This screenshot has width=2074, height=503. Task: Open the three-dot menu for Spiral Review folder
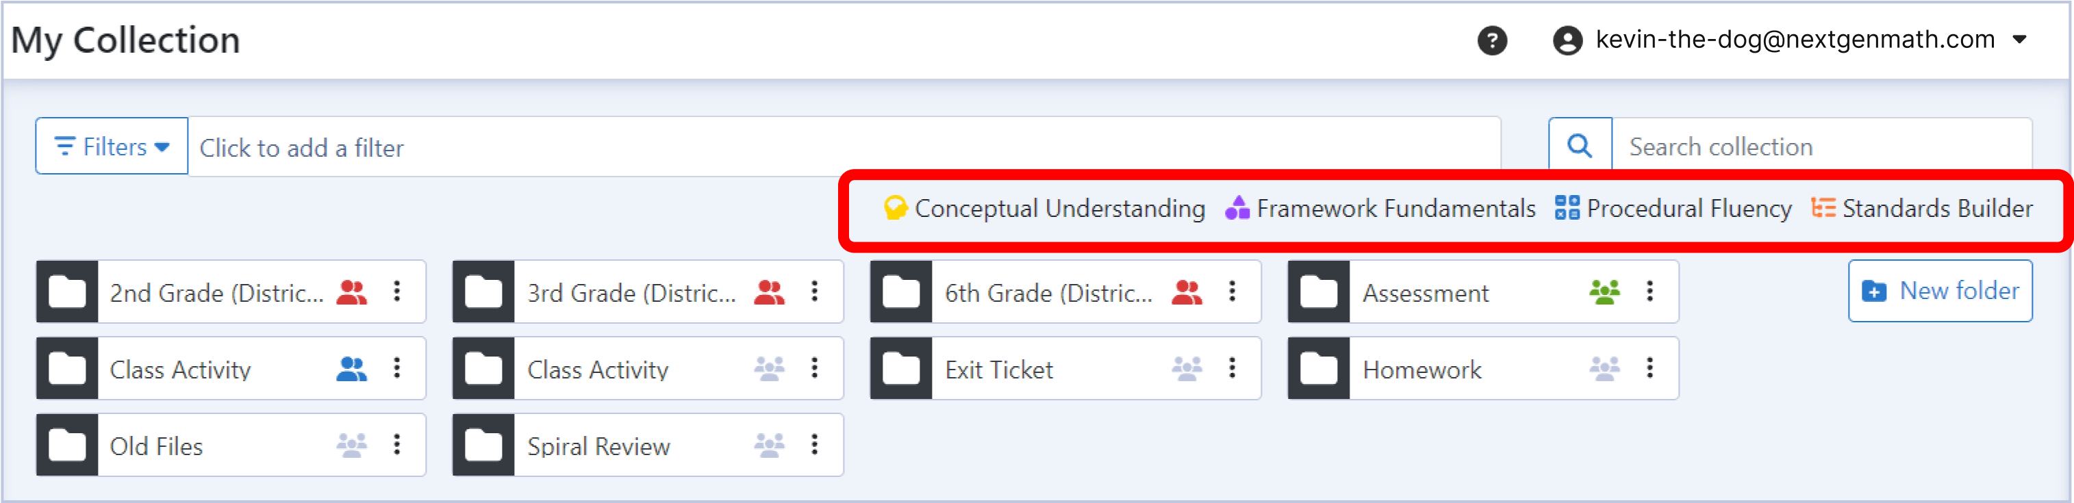coord(815,444)
